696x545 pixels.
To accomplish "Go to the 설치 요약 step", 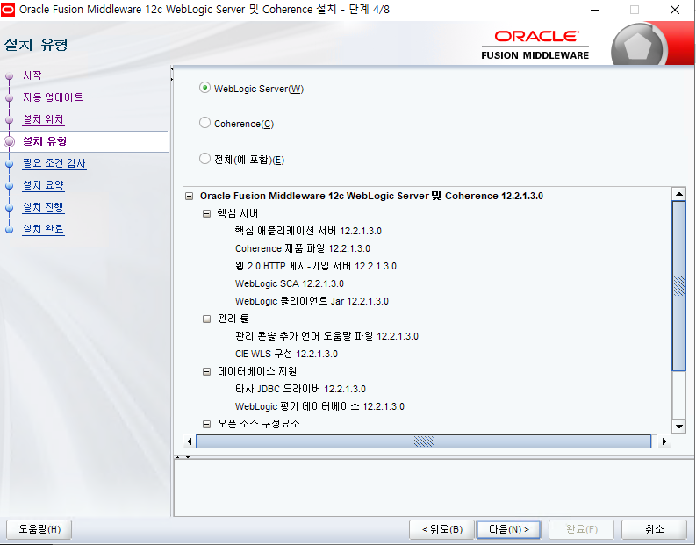I will point(43,185).
